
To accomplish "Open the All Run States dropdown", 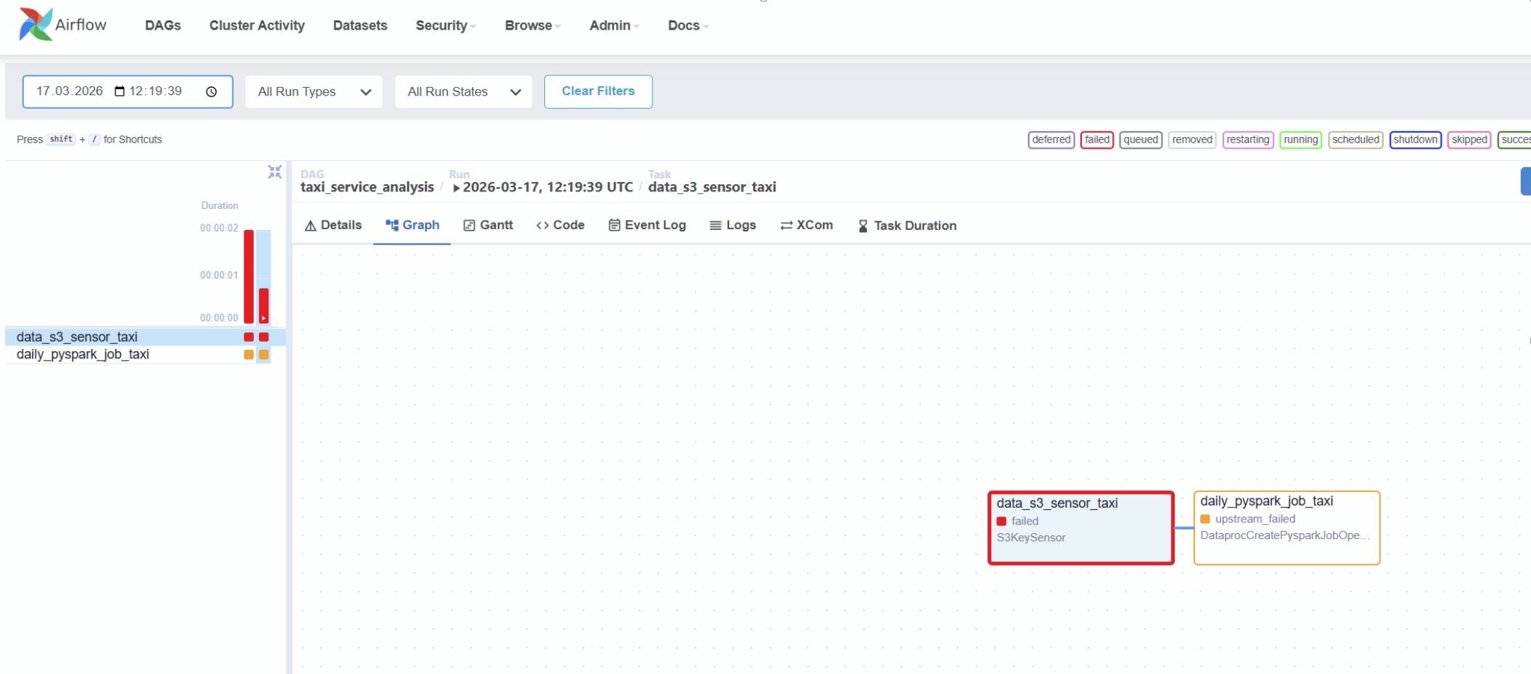I will coord(464,91).
